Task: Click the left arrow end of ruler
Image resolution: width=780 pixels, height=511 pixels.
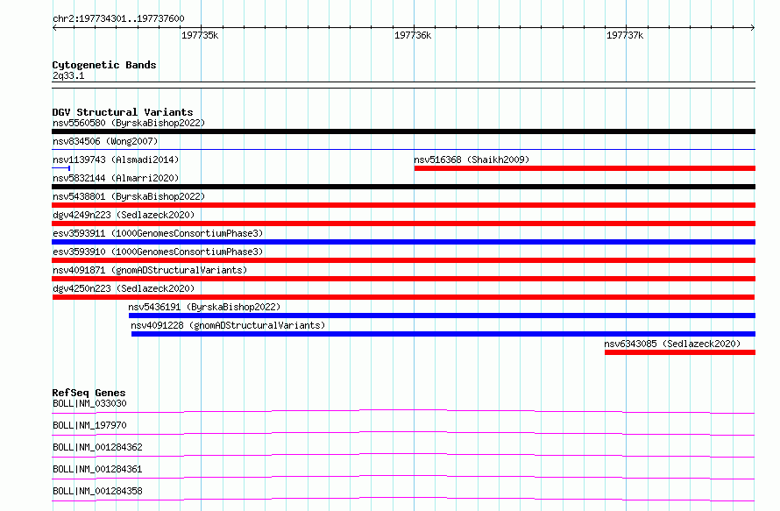Action: coord(54,27)
